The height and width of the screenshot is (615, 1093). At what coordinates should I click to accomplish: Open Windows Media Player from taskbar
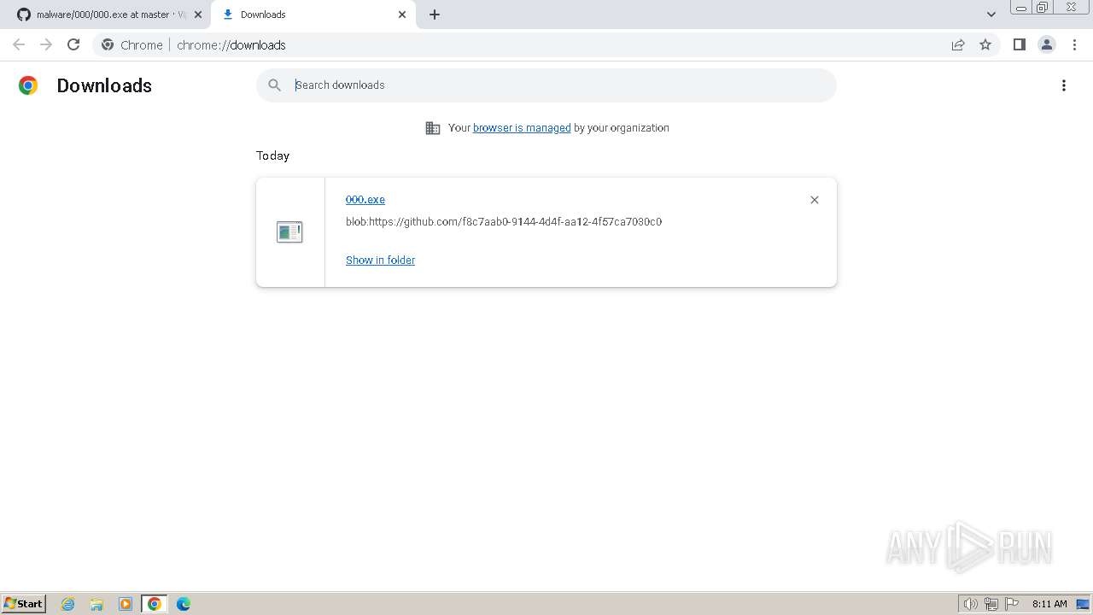coord(126,604)
